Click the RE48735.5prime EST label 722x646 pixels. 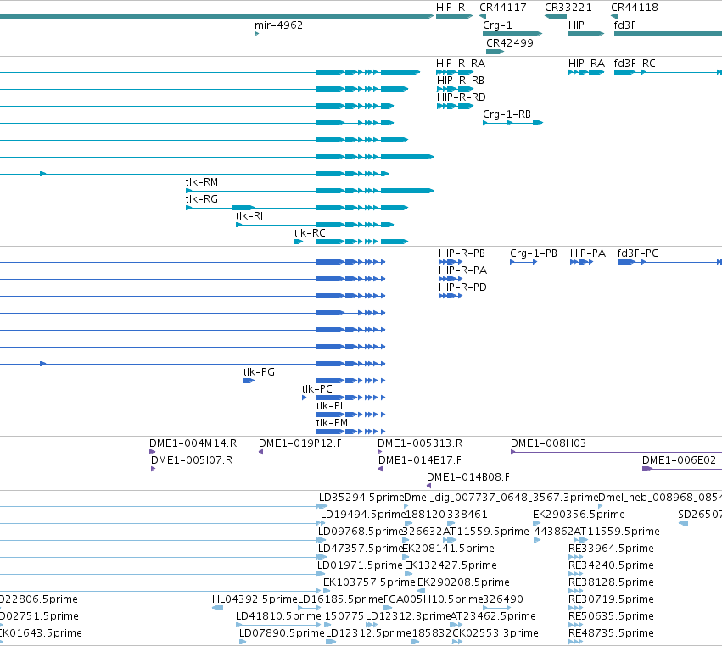tap(611, 634)
